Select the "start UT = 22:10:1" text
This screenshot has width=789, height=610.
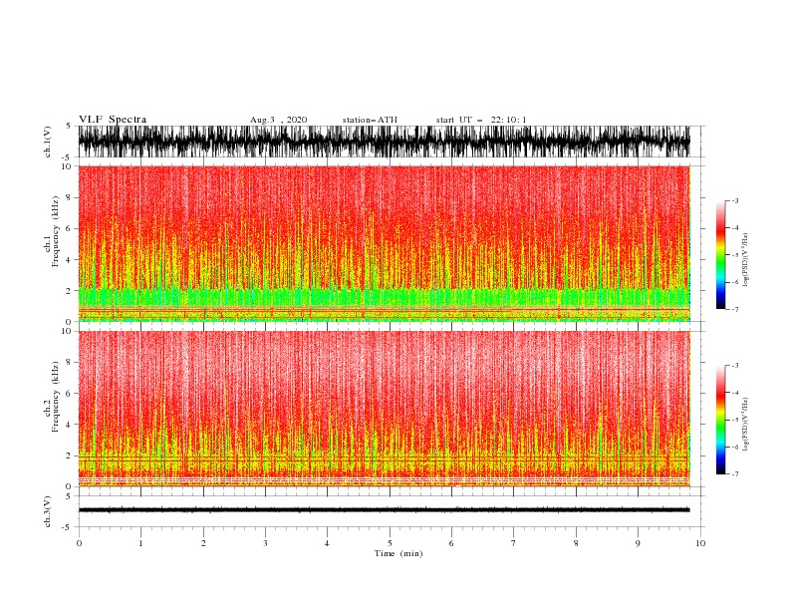(481, 120)
